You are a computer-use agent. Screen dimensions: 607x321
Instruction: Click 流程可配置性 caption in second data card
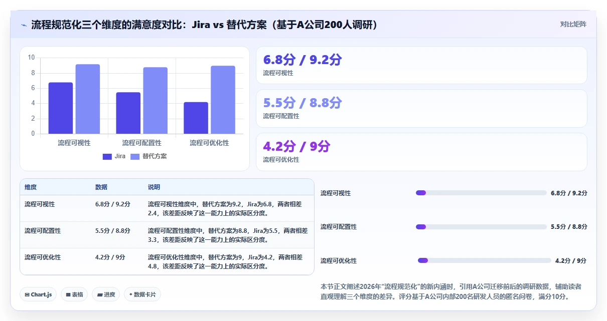point(281,116)
